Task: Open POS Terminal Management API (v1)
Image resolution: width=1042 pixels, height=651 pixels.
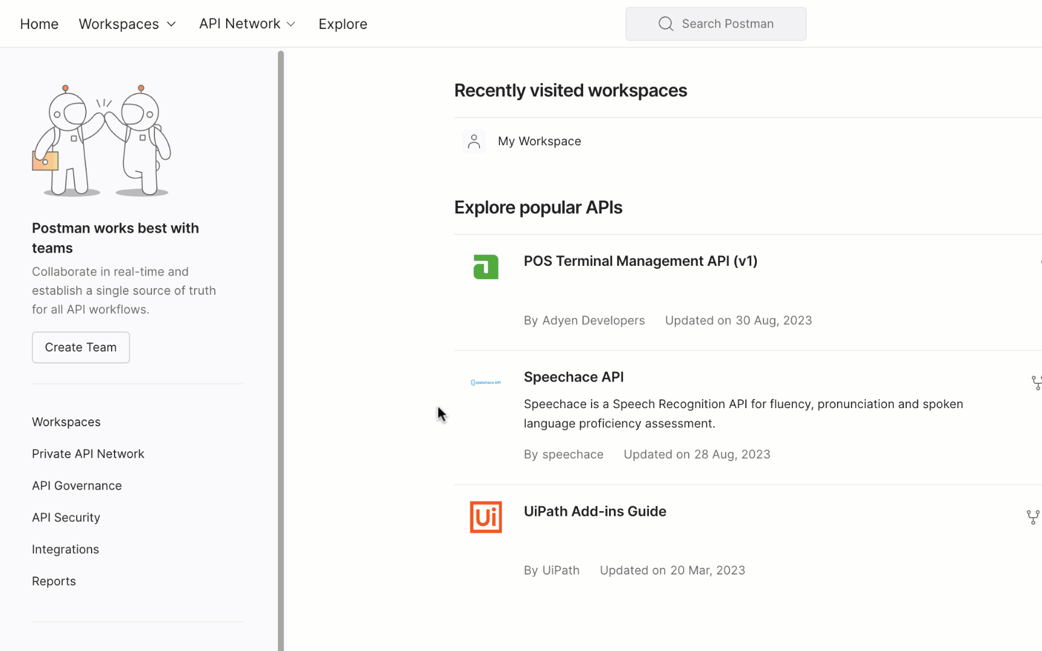Action: [640, 261]
